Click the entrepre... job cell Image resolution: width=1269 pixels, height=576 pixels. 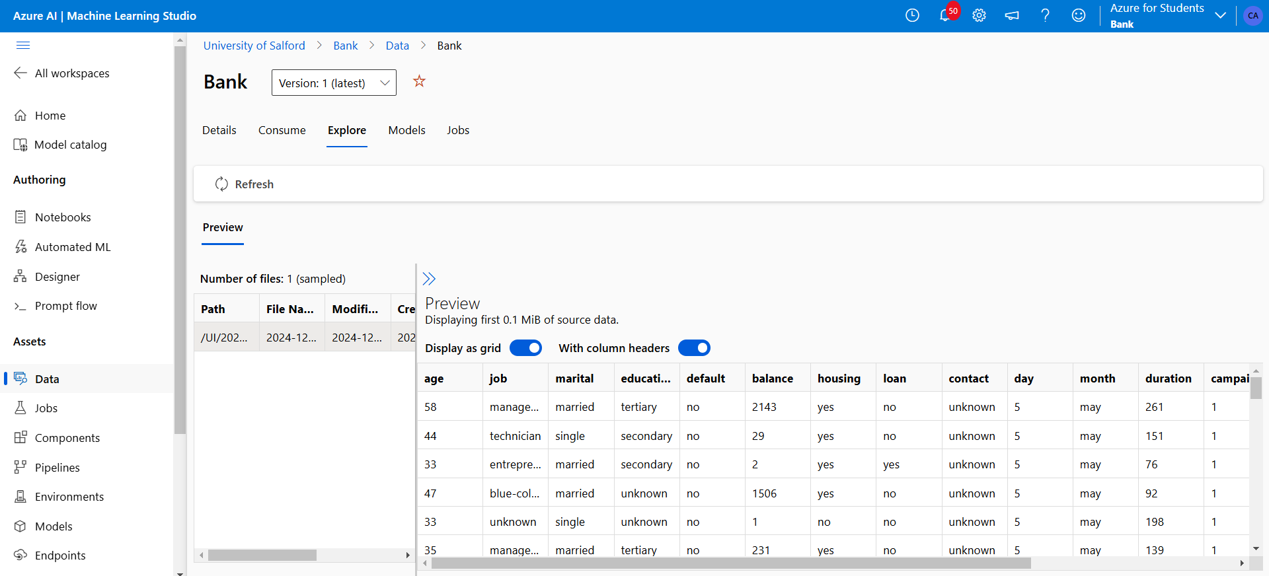(515, 464)
